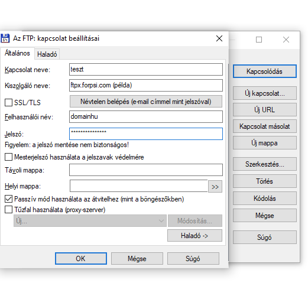Image resolution: width=308 pixels, height=283 pixels.
Task: Open the proxy 'Új...' dropdown list
Action: pos(90,221)
